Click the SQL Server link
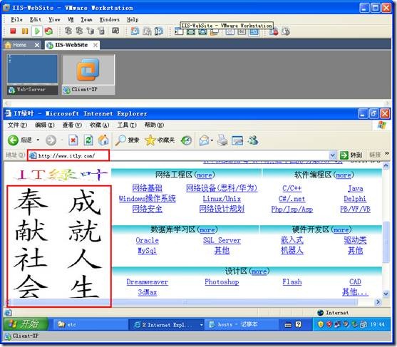Screen dimensions: 397x347 point(222,240)
